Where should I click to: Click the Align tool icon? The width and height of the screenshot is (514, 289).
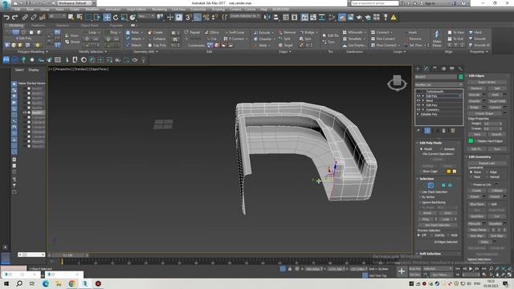coord(275,18)
